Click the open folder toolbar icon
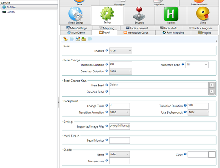220x168 pixels. click(x=84, y=39)
